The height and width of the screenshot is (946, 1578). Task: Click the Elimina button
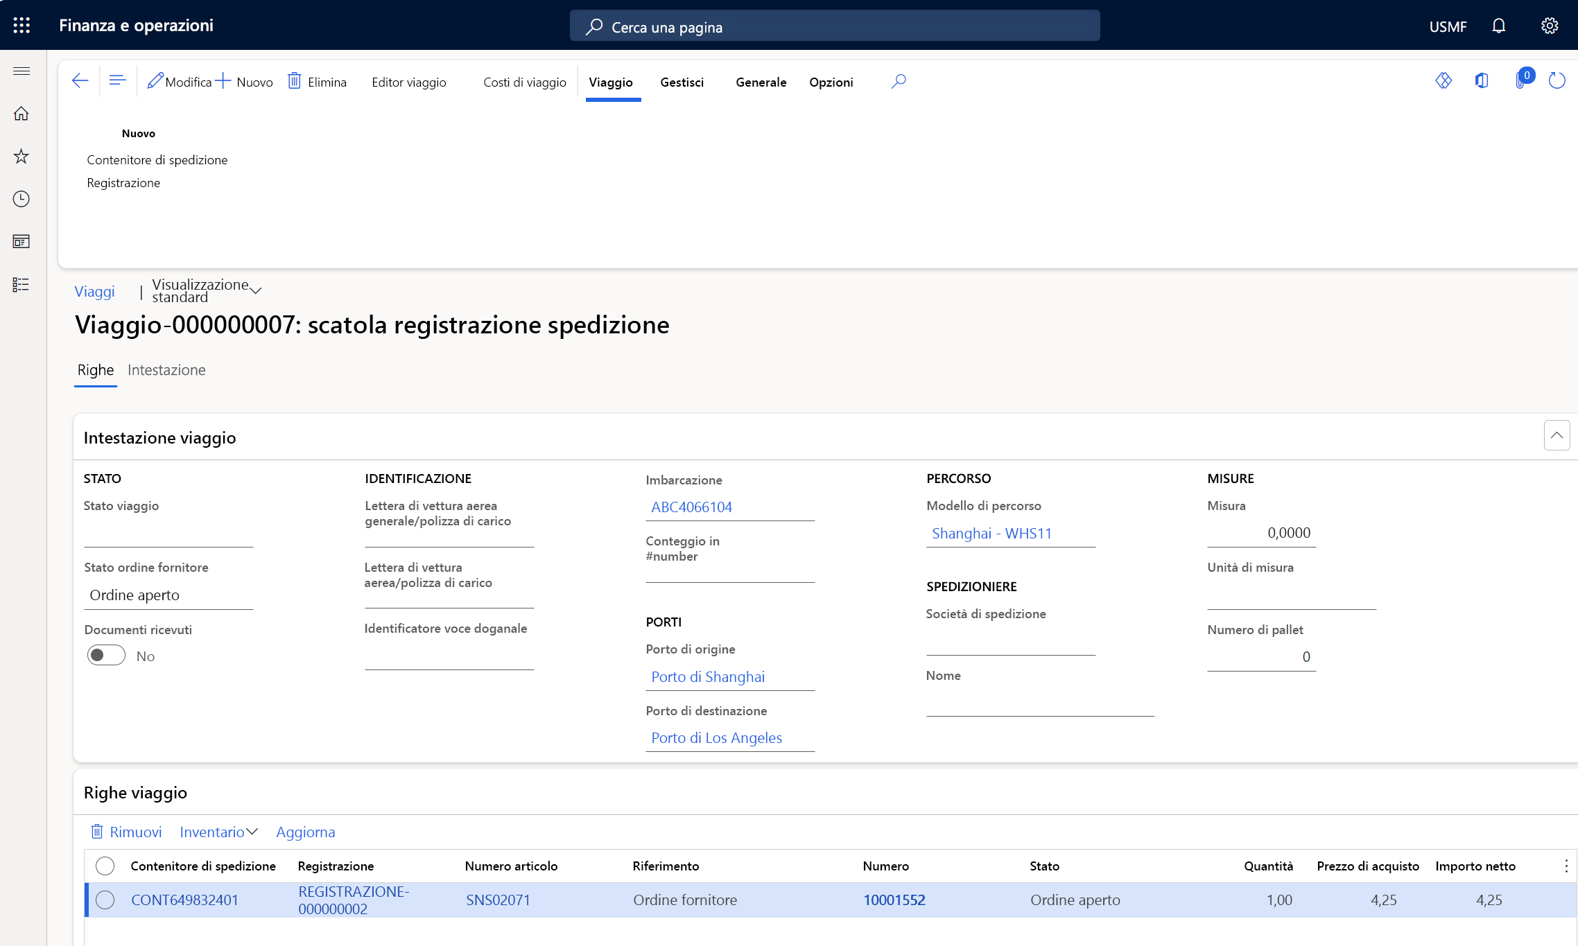(318, 82)
